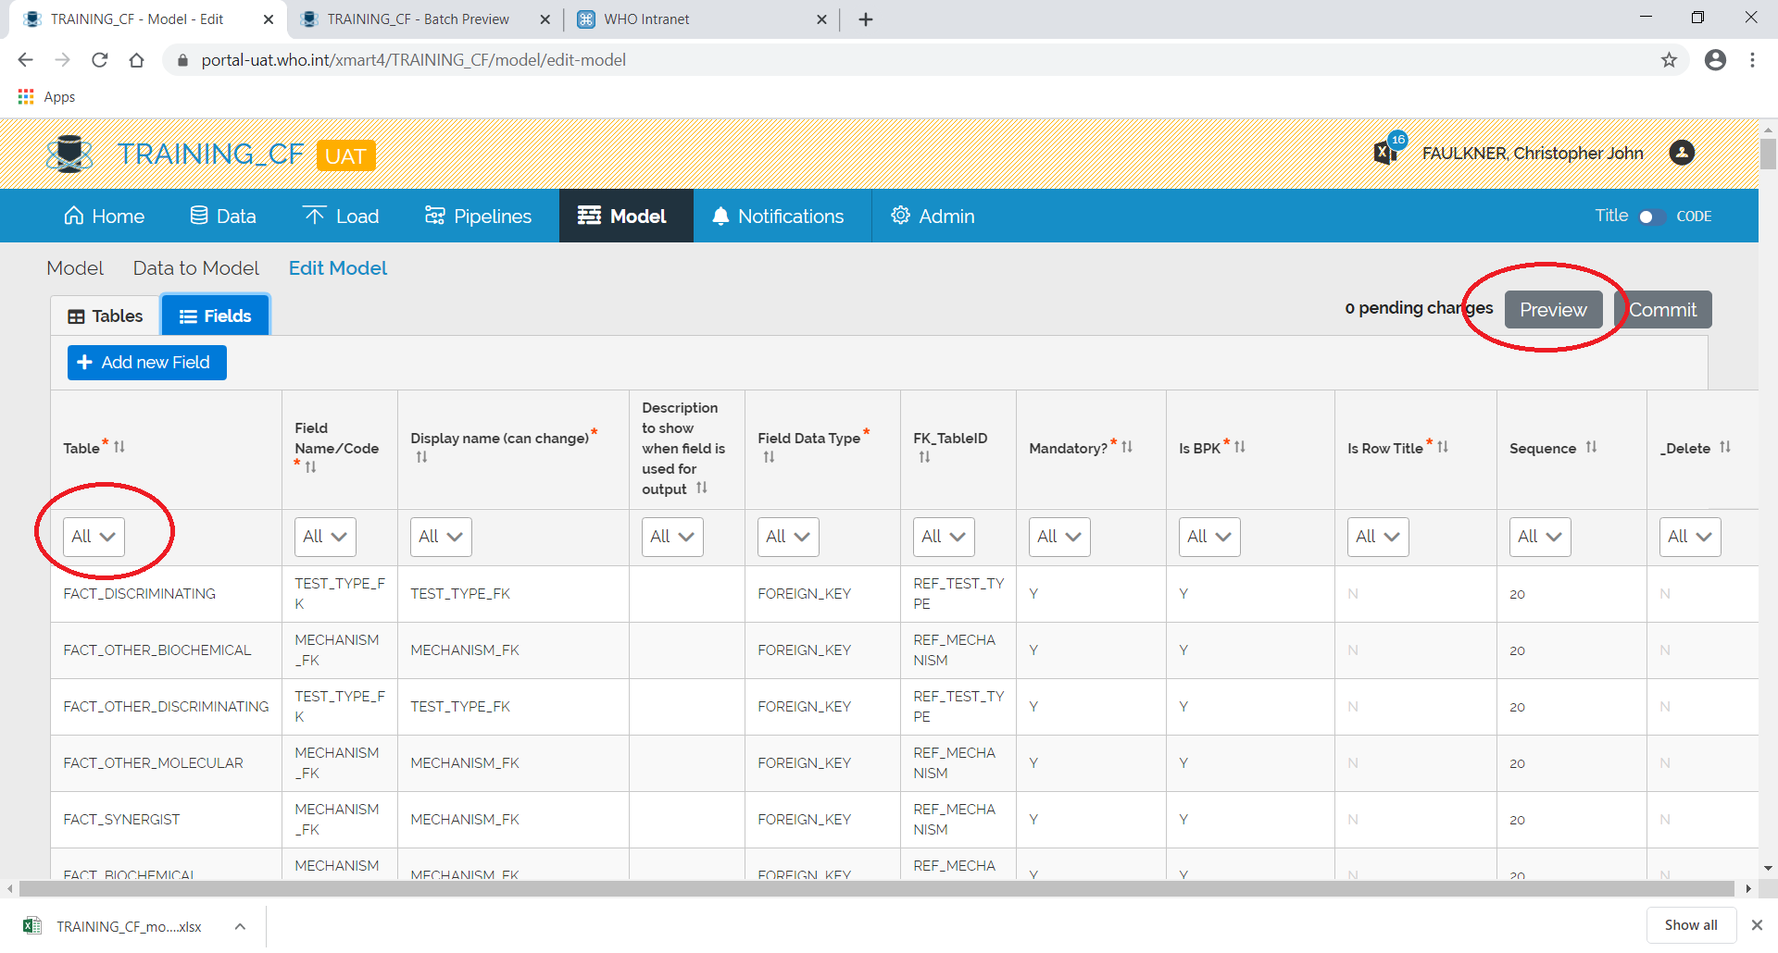This screenshot has width=1778, height=953.
Task: Go to the Home menu
Action: [x=104, y=217]
